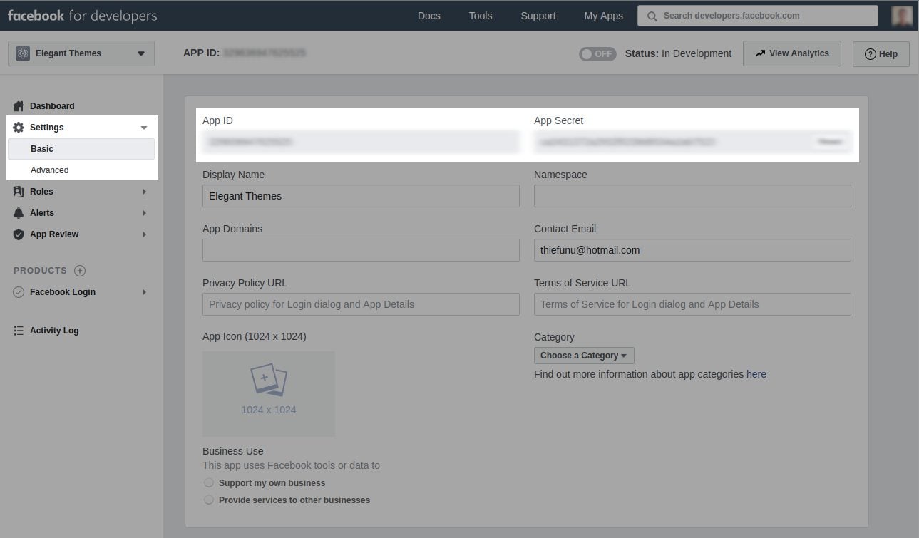Click the Dashboard home icon
This screenshot has height=538, width=919.
click(19, 105)
